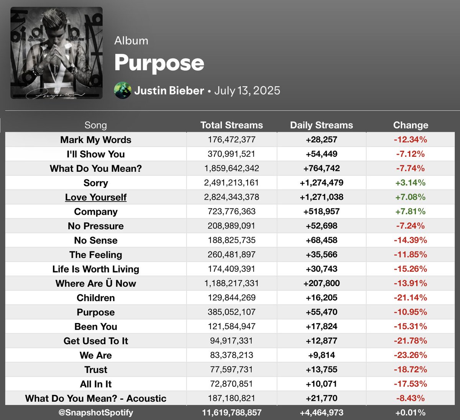Click Sorry's +3.14% change value
The height and width of the screenshot is (420, 460).
point(411,183)
